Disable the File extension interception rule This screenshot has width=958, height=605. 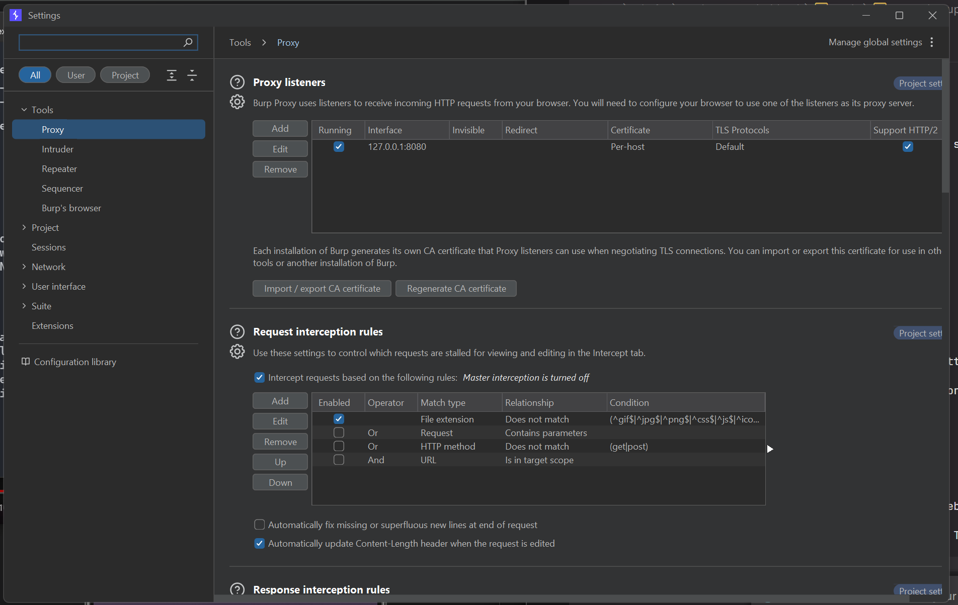coord(339,419)
